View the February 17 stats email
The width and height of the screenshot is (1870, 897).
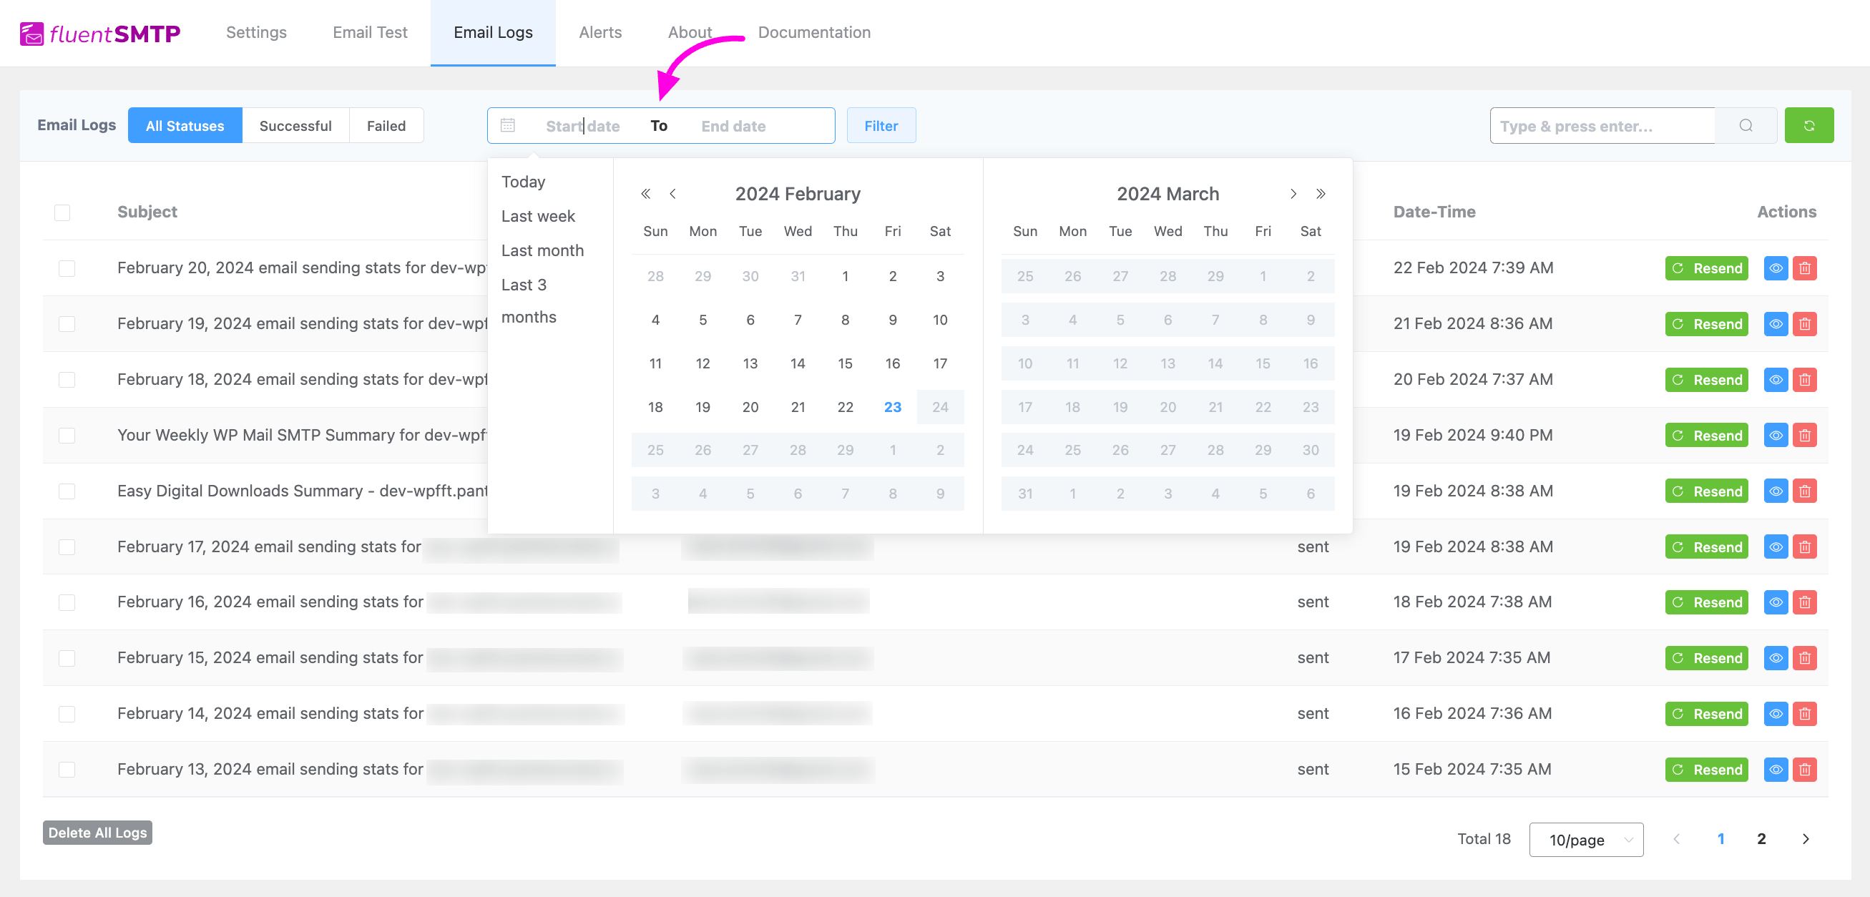1775,546
